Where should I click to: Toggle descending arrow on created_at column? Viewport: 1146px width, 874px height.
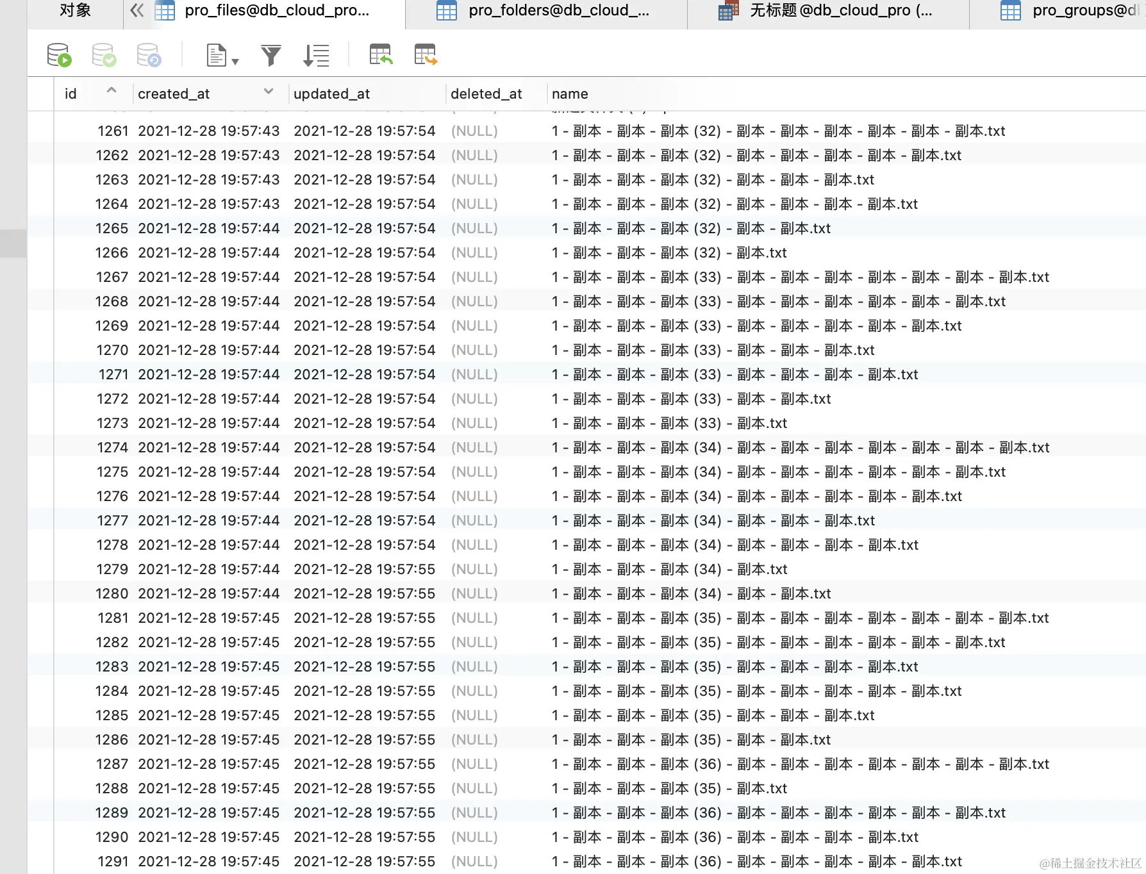coord(269,91)
